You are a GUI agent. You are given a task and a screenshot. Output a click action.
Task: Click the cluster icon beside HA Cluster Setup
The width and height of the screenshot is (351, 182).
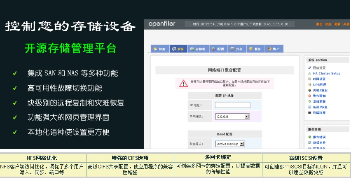pos(309,73)
